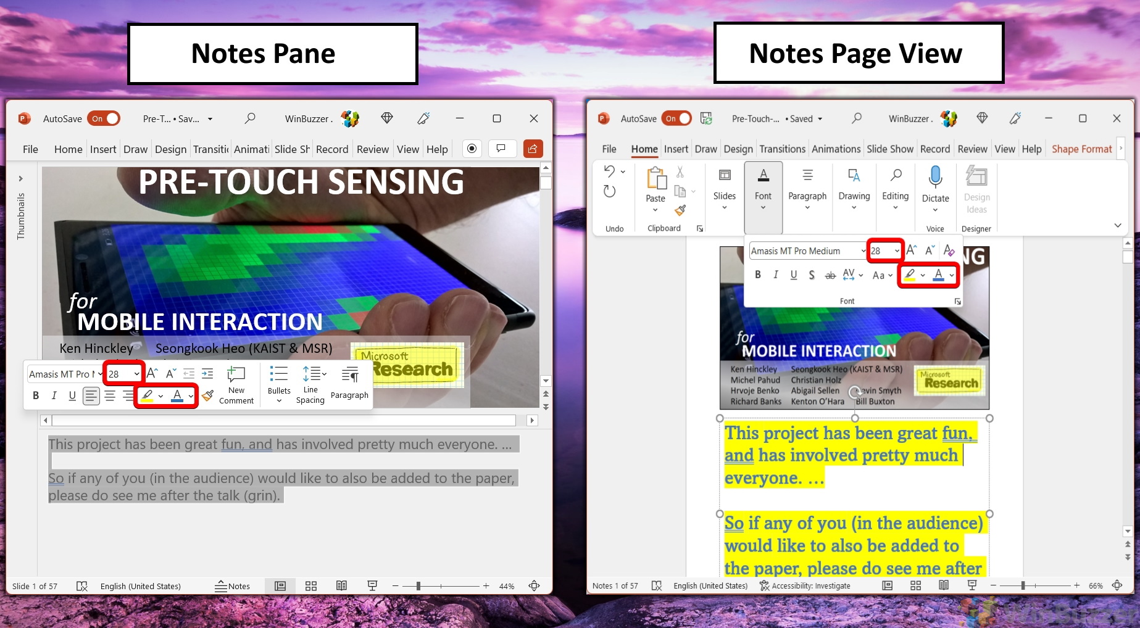Click New Comment in left mini toolbar
The image size is (1140, 628).
click(x=236, y=385)
